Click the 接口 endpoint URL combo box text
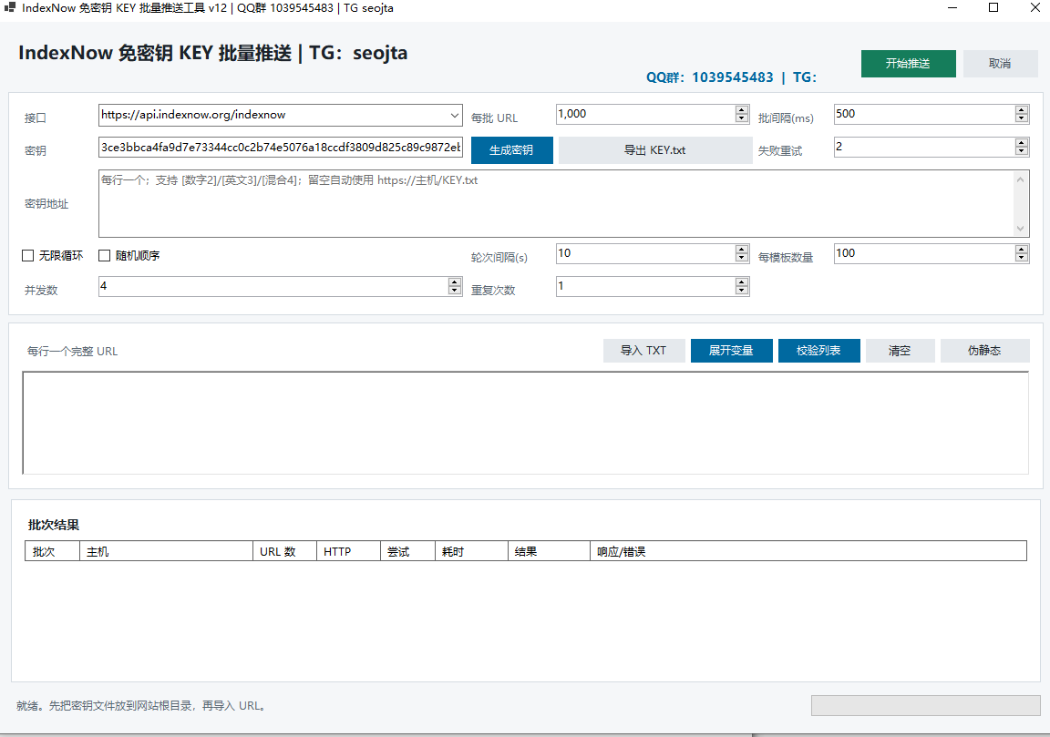Screen dimensions: 1050x737 click(x=193, y=115)
